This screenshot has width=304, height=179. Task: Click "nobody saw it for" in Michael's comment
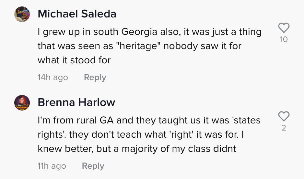pos(203,46)
